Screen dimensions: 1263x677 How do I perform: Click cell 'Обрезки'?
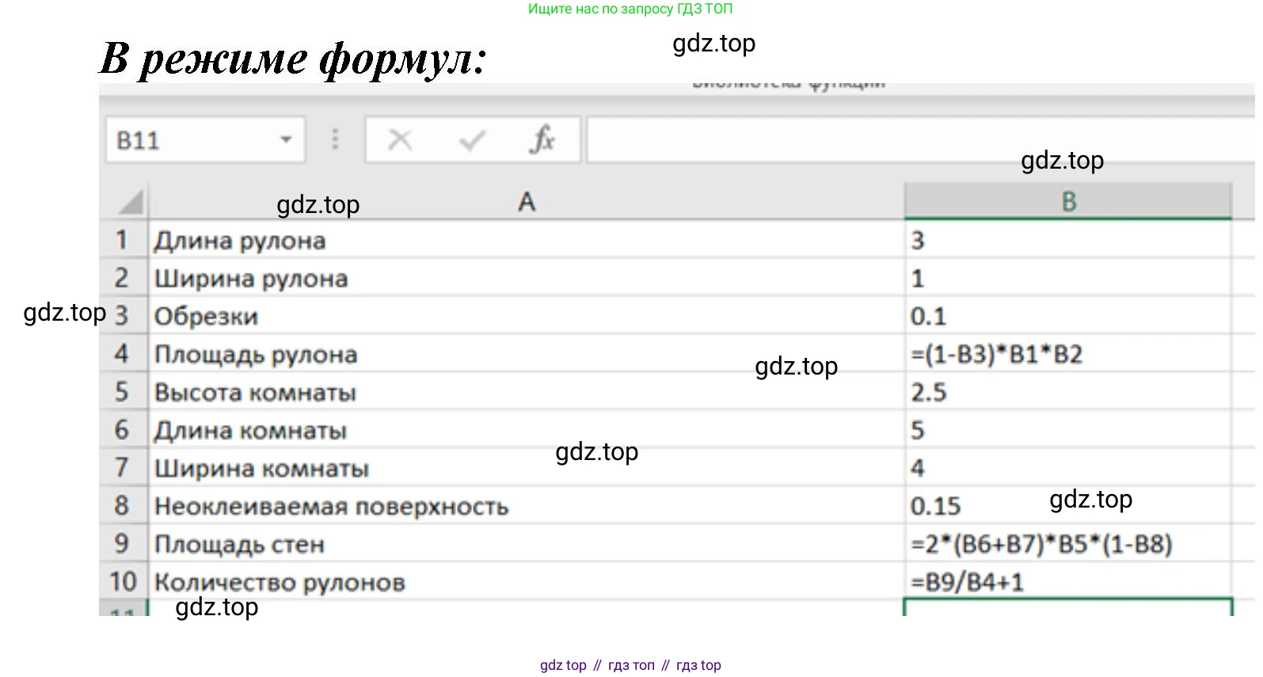527,315
